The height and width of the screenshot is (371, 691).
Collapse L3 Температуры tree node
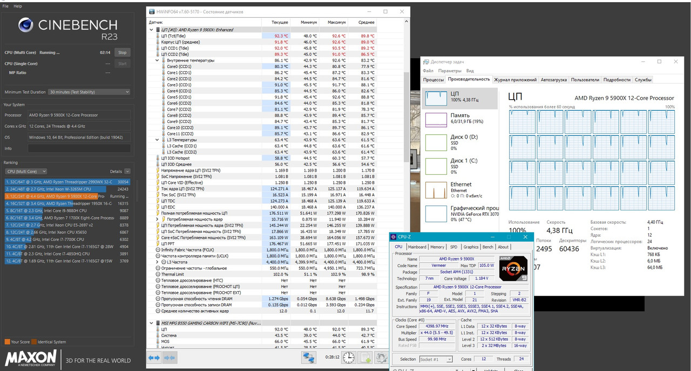tap(157, 140)
